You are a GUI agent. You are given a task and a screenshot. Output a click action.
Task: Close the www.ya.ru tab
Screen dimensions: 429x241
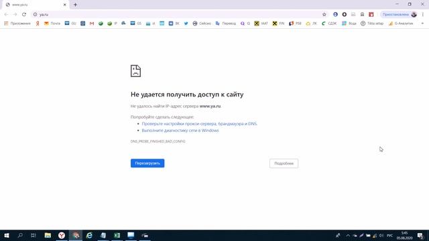pos(65,5)
